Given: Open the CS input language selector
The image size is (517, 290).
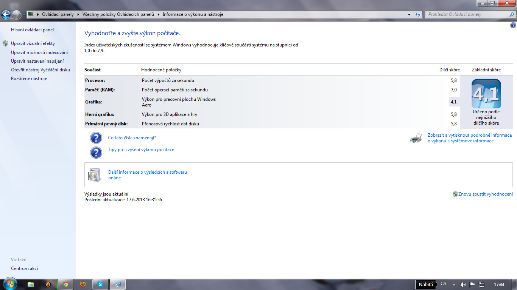Looking at the screenshot, I should [444, 284].
